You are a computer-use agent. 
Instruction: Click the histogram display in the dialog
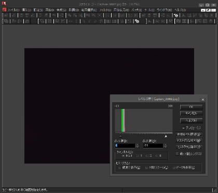[x=144, y=120]
